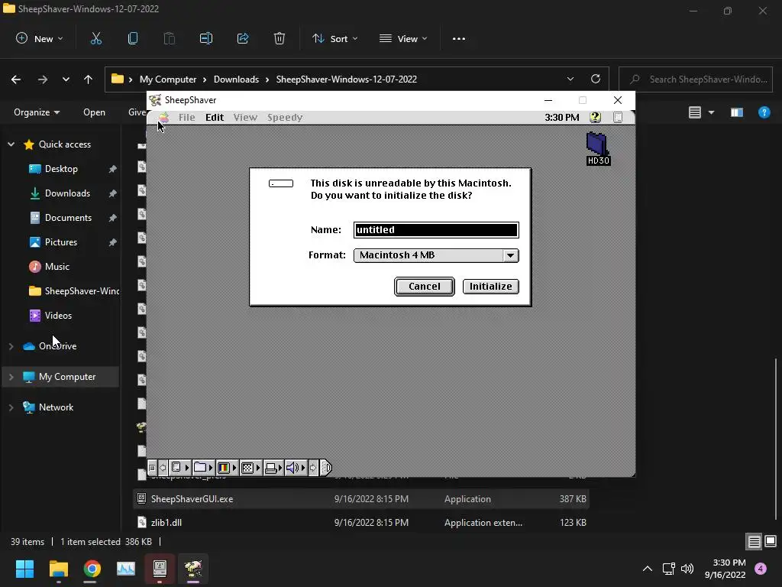Image resolution: width=782 pixels, height=587 pixels.
Task: Click the New button in Explorer toolbar
Action: pyautogui.click(x=40, y=38)
